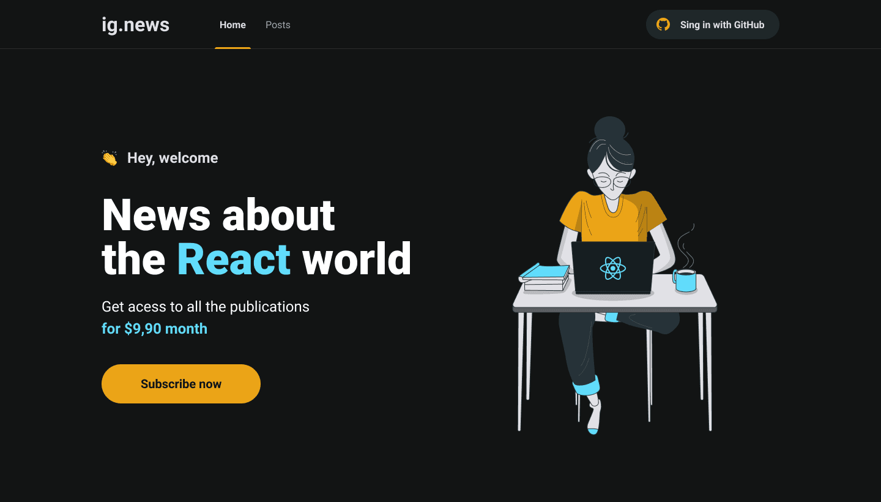
Task: Sign in with GitHub
Action: point(713,24)
